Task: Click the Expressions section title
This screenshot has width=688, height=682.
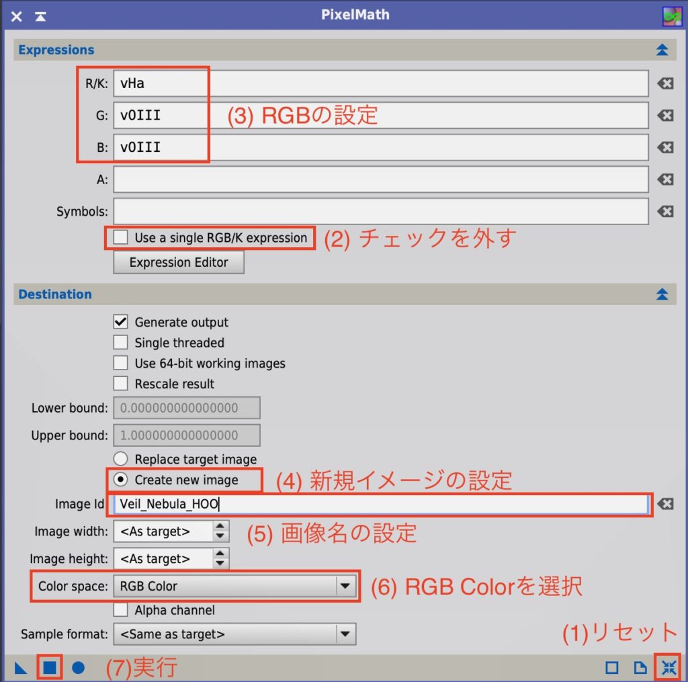Action: (56, 50)
